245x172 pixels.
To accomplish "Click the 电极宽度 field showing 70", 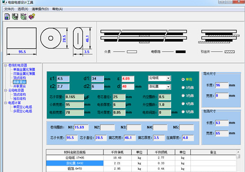I will coord(74,112).
